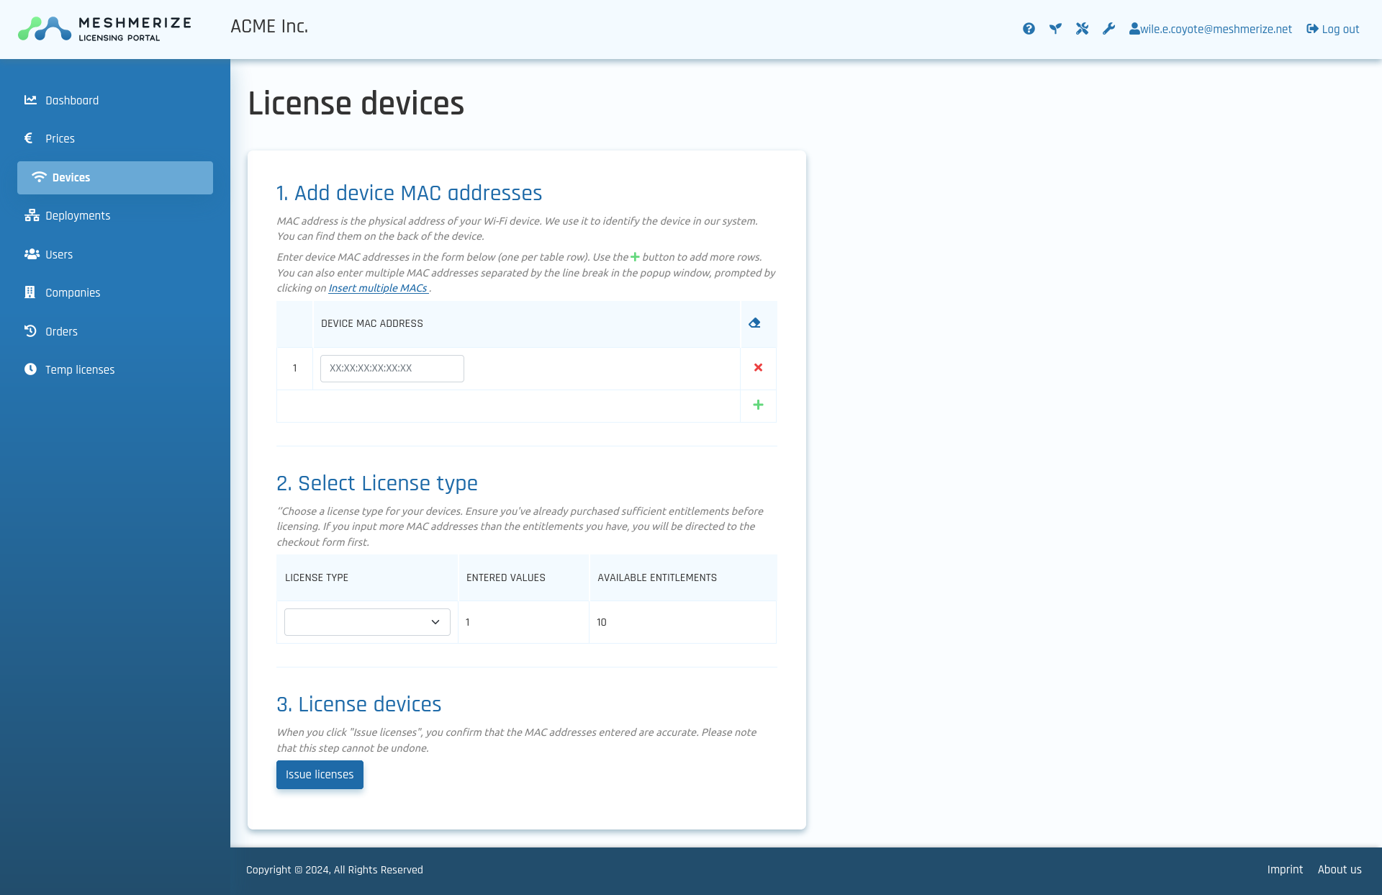Open Prices page from sidebar

(x=60, y=139)
